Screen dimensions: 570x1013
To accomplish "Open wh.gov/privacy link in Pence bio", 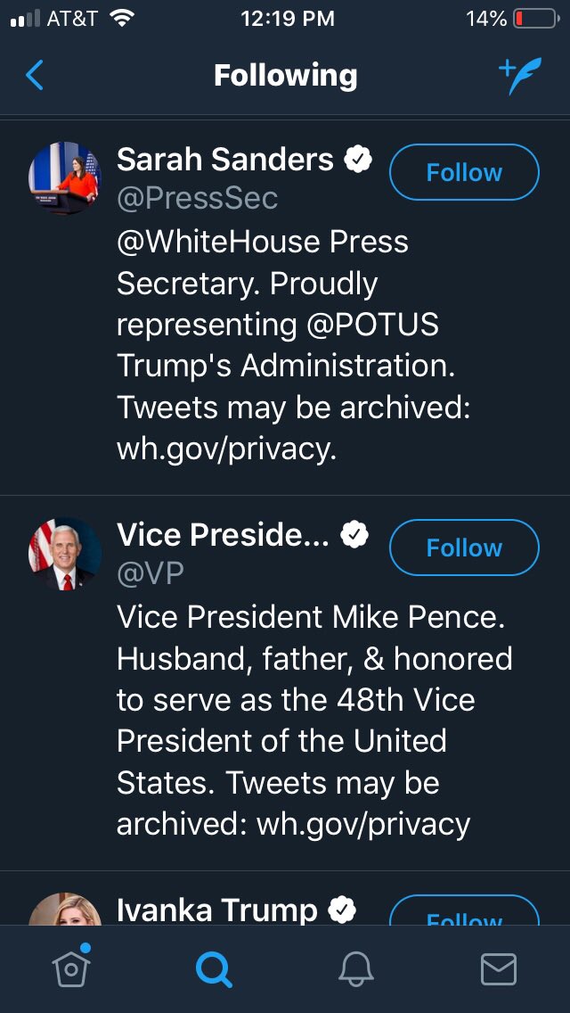I will pos(363,825).
